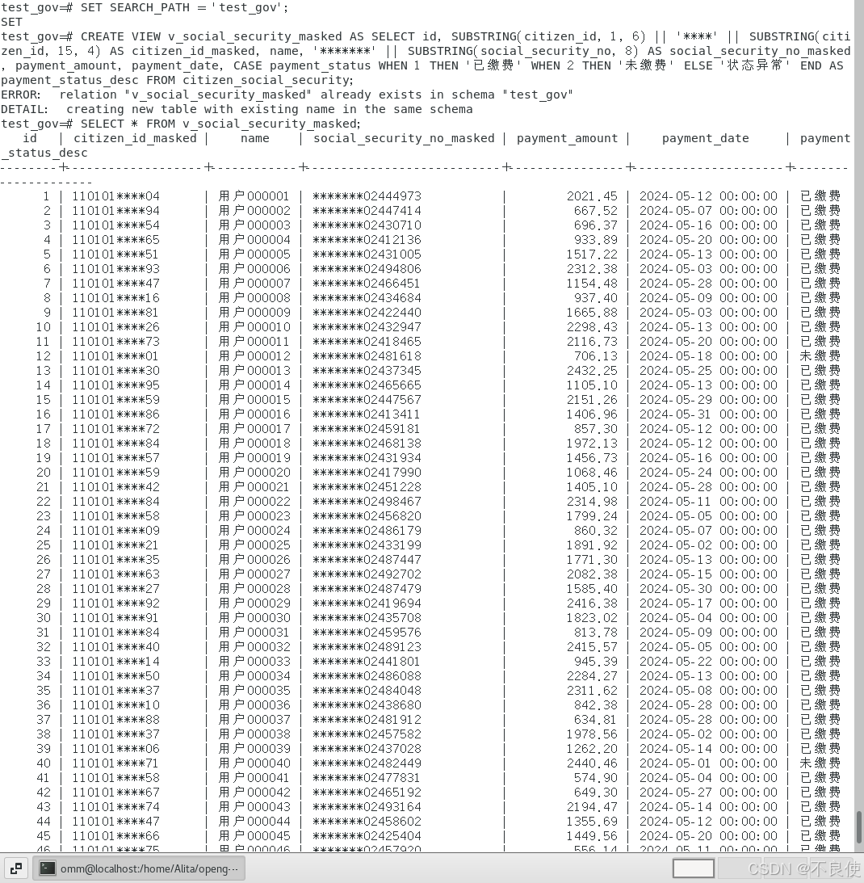Click the name cell '用户000014'
Image resolution: width=864 pixels, height=883 pixels.
(x=254, y=385)
